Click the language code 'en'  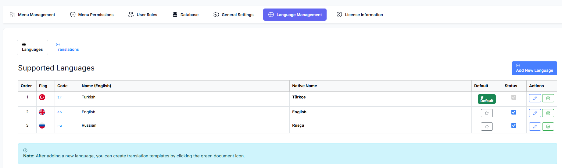click(59, 112)
